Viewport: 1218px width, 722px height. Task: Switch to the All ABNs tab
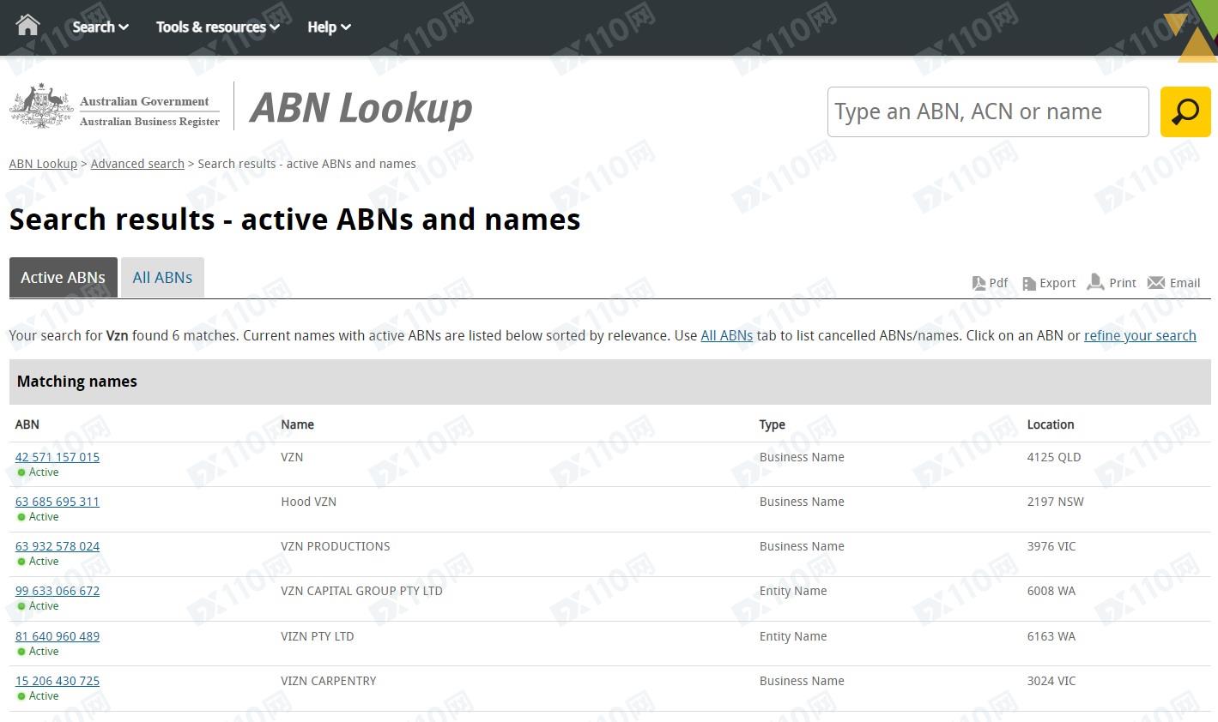click(162, 277)
